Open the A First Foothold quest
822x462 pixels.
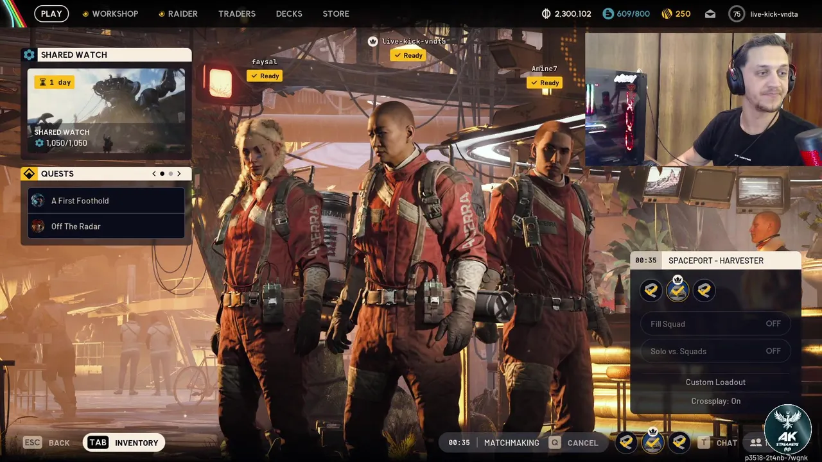tap(106, 201)
